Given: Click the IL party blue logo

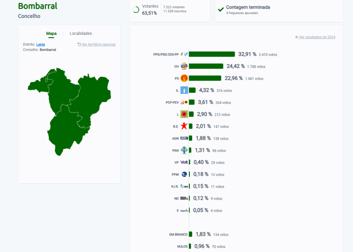Looking at the screenshot, I should coord(184,91).
